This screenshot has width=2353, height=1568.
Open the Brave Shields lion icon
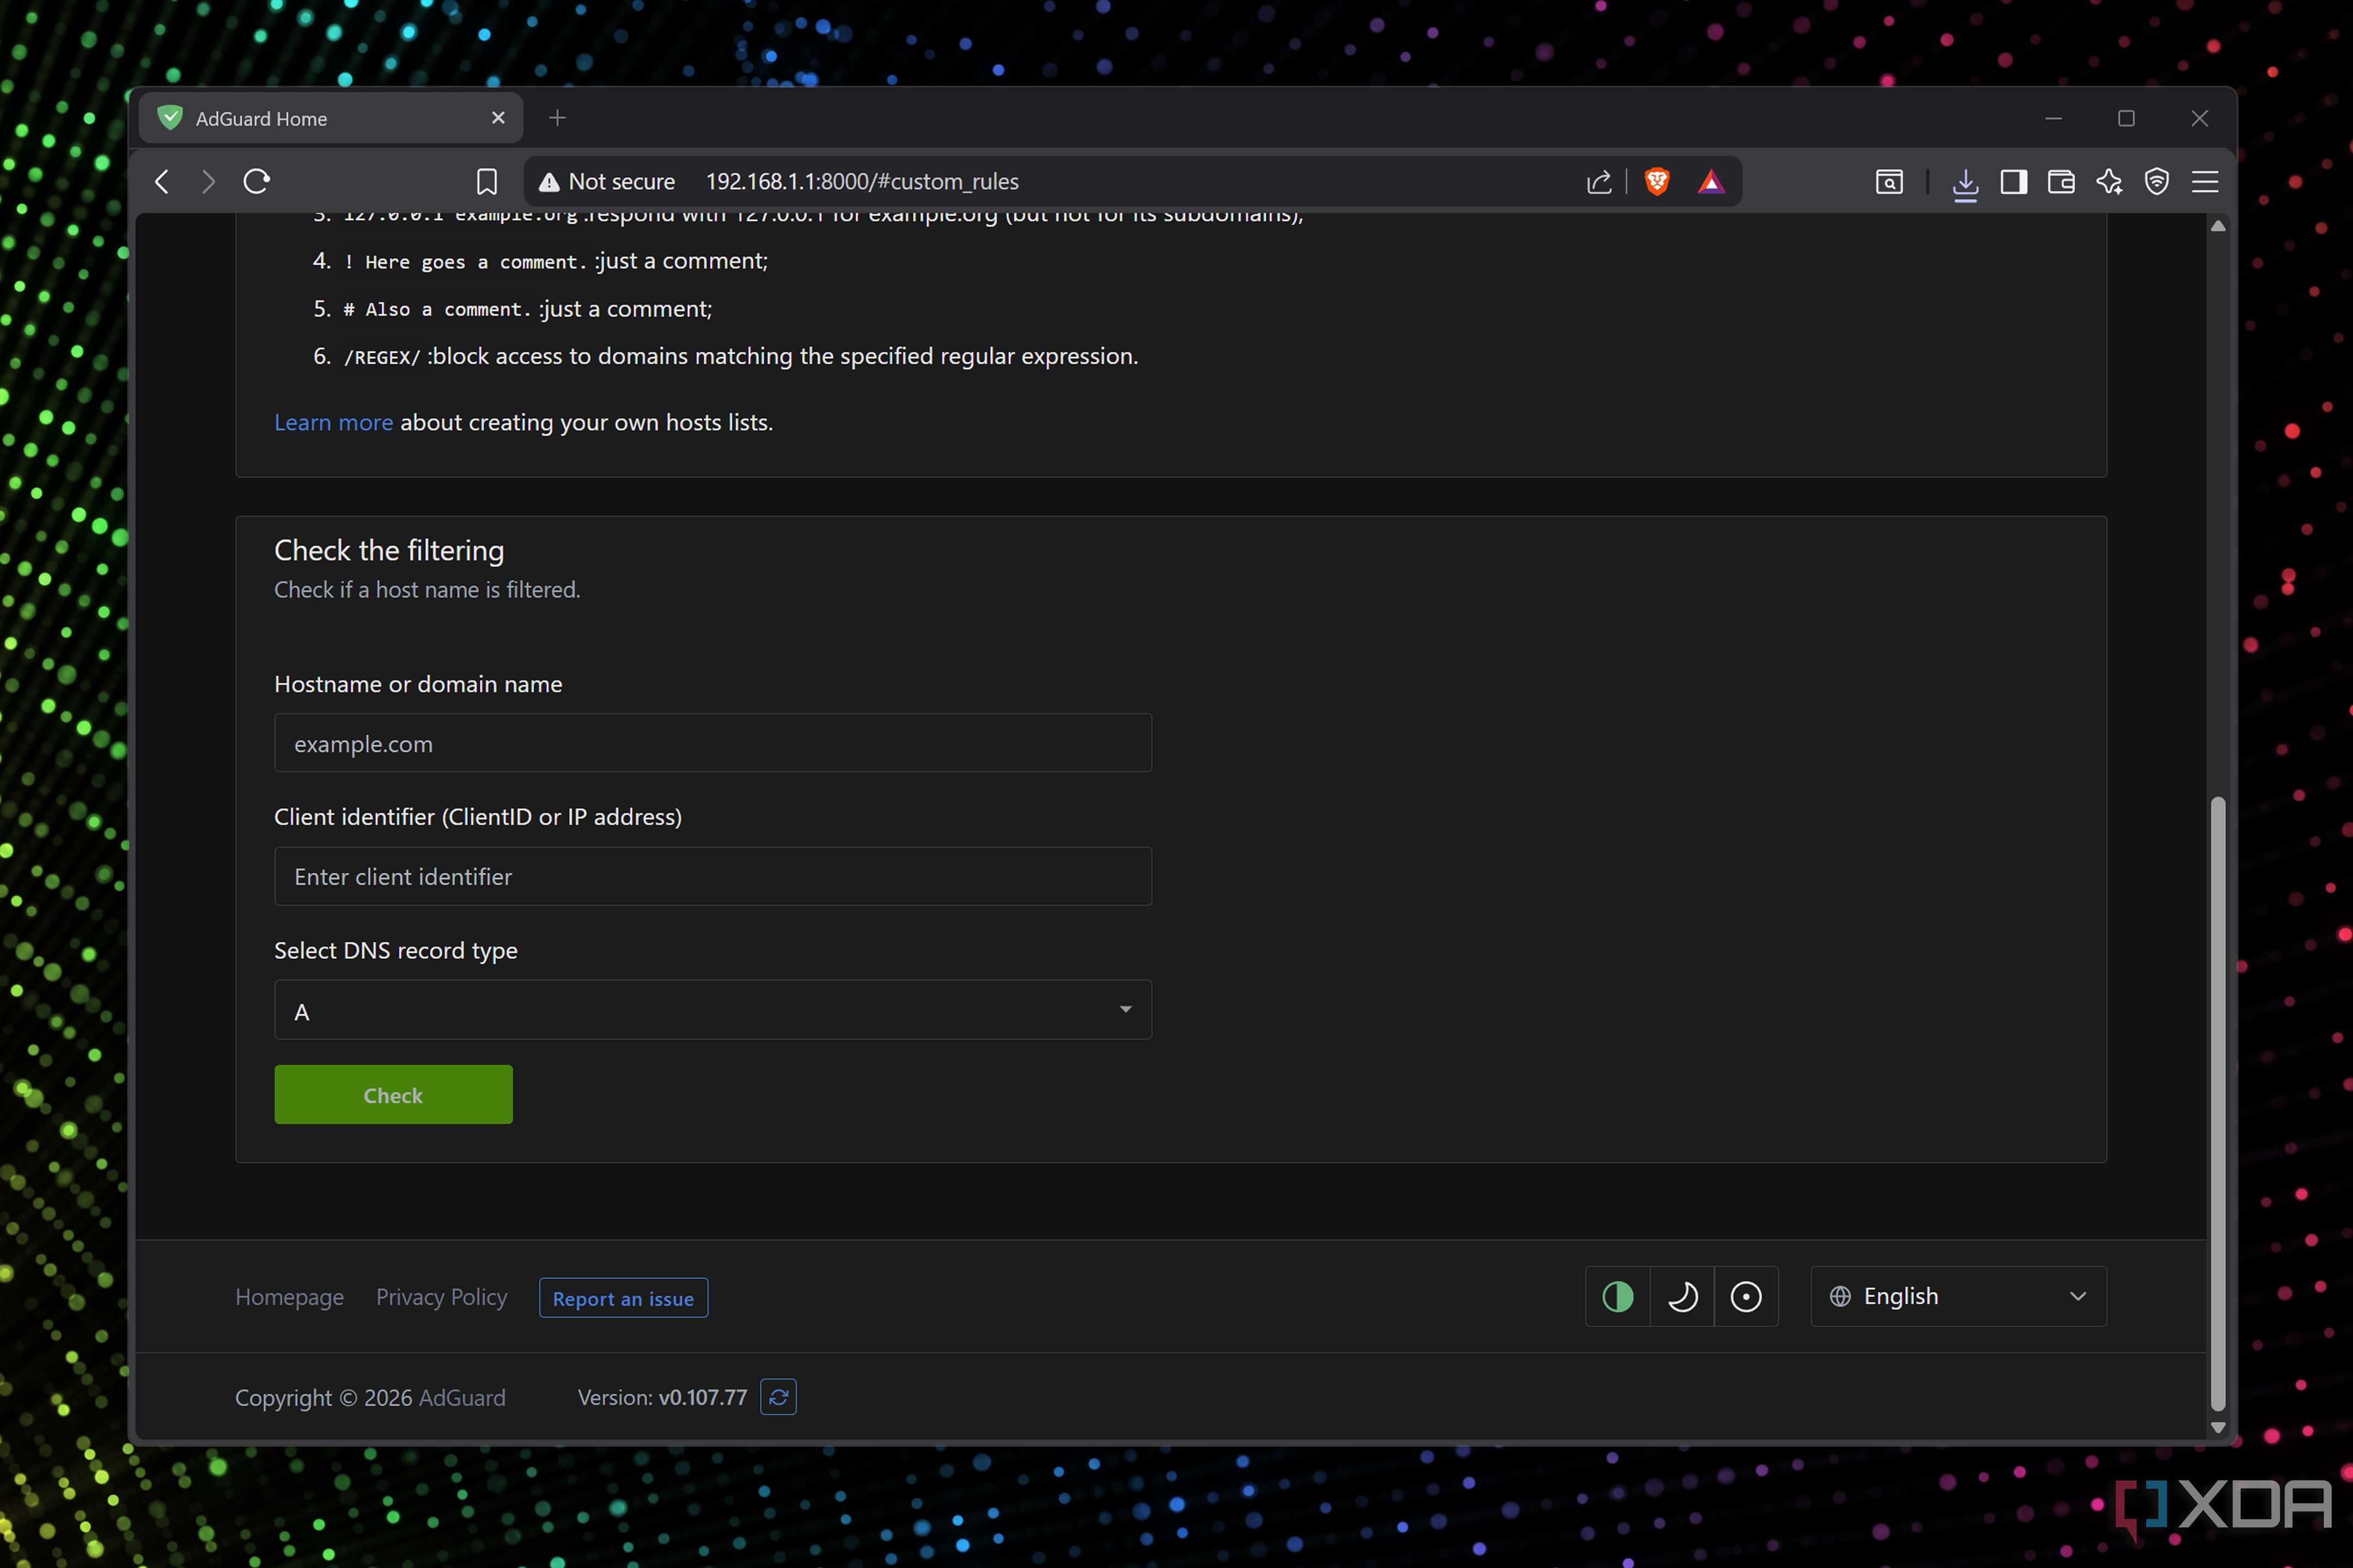[1657, 181]
